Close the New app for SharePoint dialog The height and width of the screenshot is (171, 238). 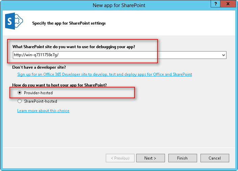[230, 4]
